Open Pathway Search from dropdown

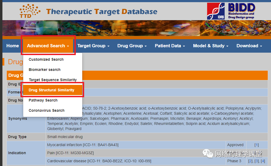[x=43, y=100]
